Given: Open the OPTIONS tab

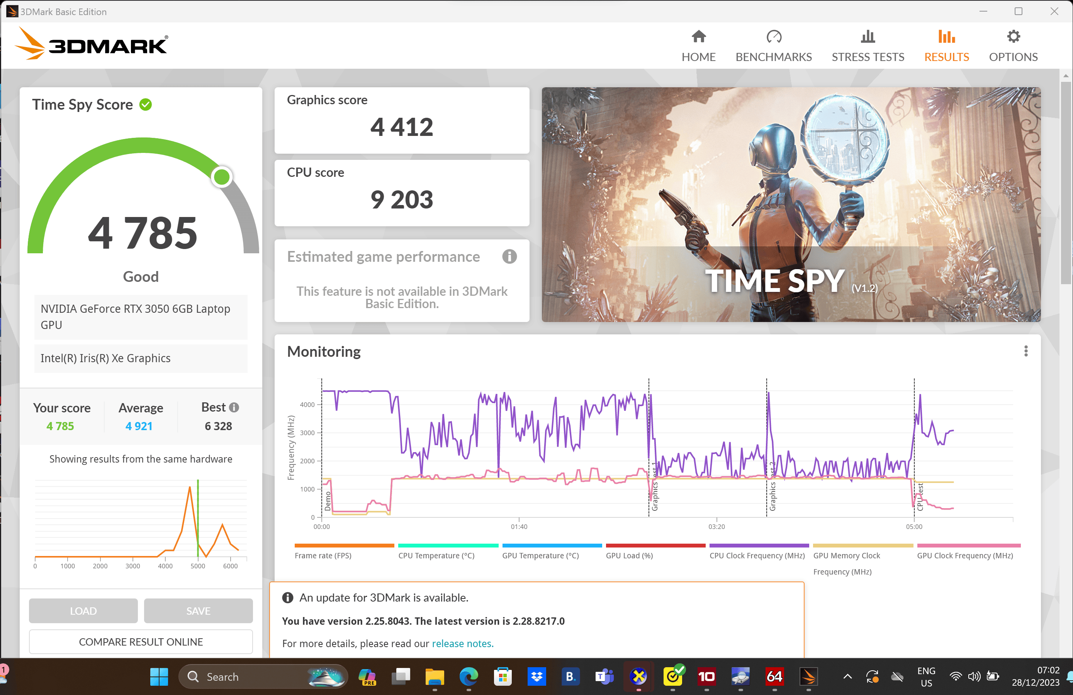Looking at the screenshot, I should pyautogui.click(x=1013, y=46).
